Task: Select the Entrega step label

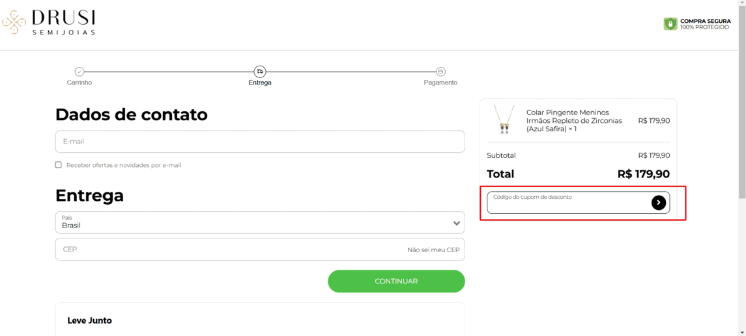Action: pos(260,83)
